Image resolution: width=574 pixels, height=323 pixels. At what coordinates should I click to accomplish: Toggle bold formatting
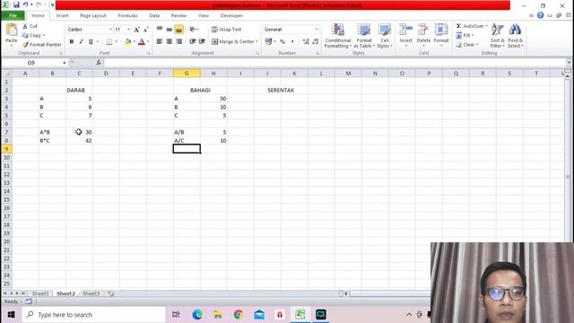[x=72, y=42]
